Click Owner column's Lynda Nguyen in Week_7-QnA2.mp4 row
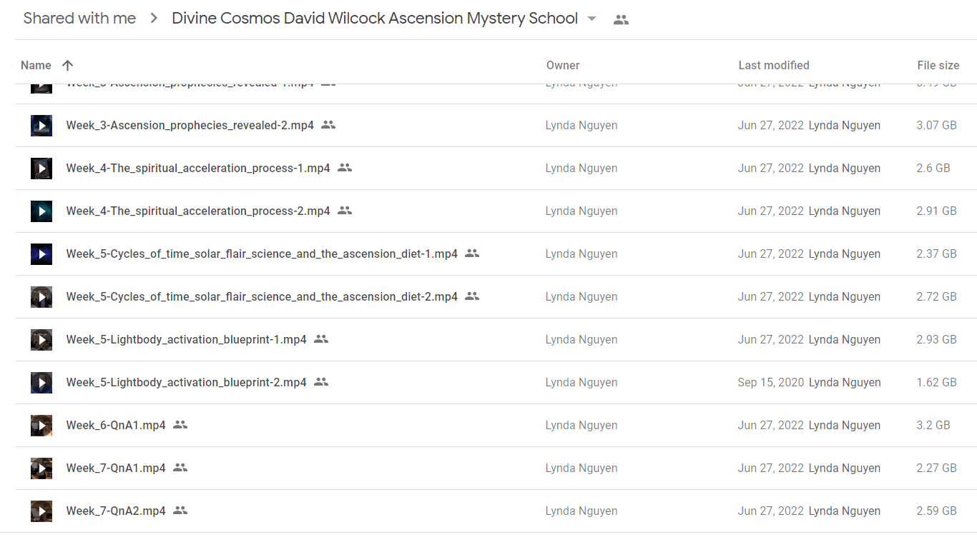Screen dimensions: 977x537 (x=581, y=511)
